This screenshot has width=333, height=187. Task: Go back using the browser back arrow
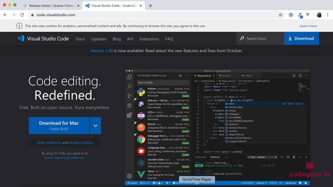(x=5, y=15)
